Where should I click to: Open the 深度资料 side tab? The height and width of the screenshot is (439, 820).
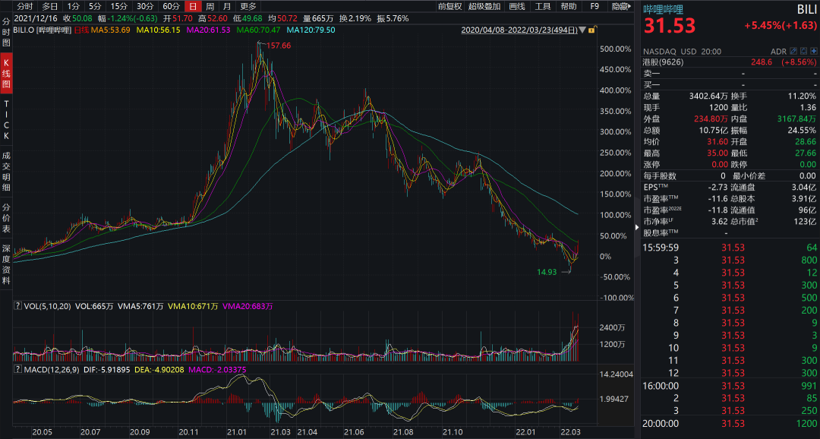(x=6, y=264)
